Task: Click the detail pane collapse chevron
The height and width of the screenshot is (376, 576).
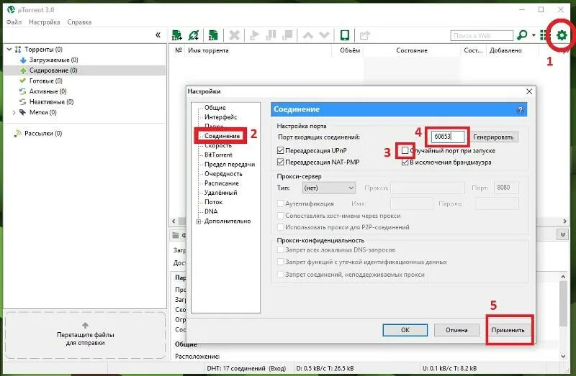Action: click(x=562, y=234)
